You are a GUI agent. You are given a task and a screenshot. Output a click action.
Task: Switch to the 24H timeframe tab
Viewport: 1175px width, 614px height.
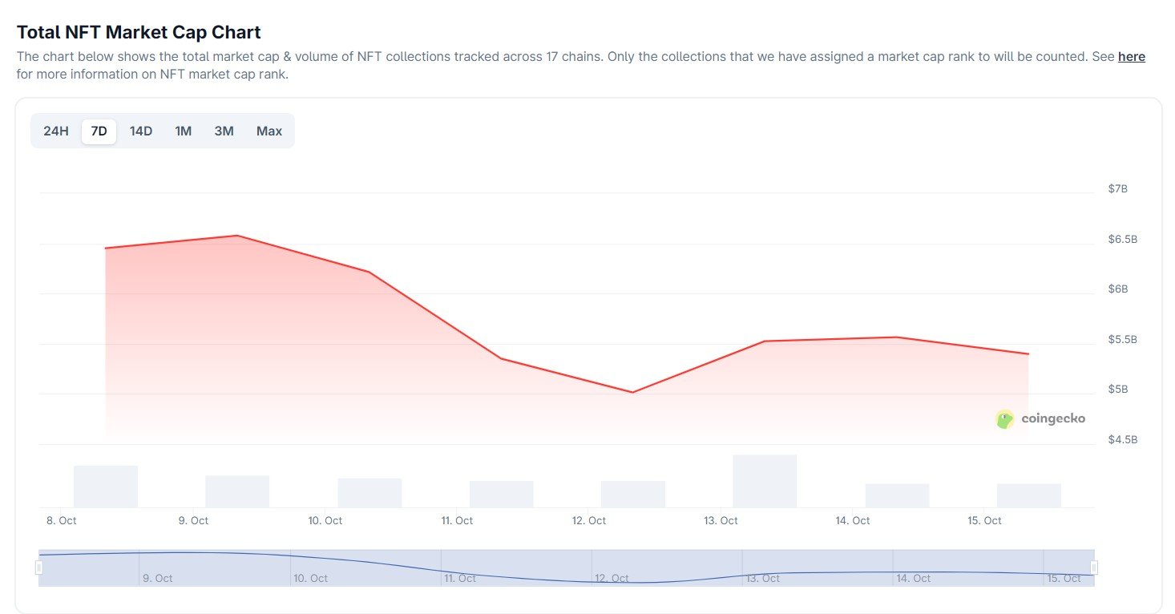click(55, 131)
